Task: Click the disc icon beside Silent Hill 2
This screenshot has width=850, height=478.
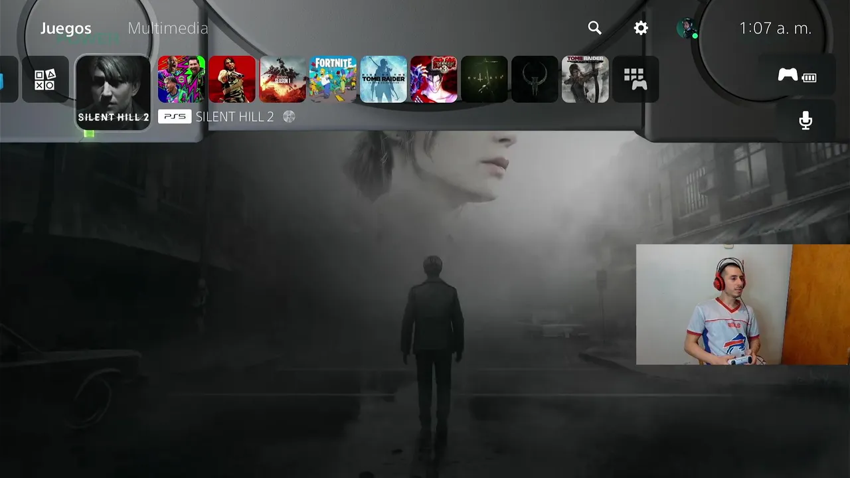Action: (288, 117)
